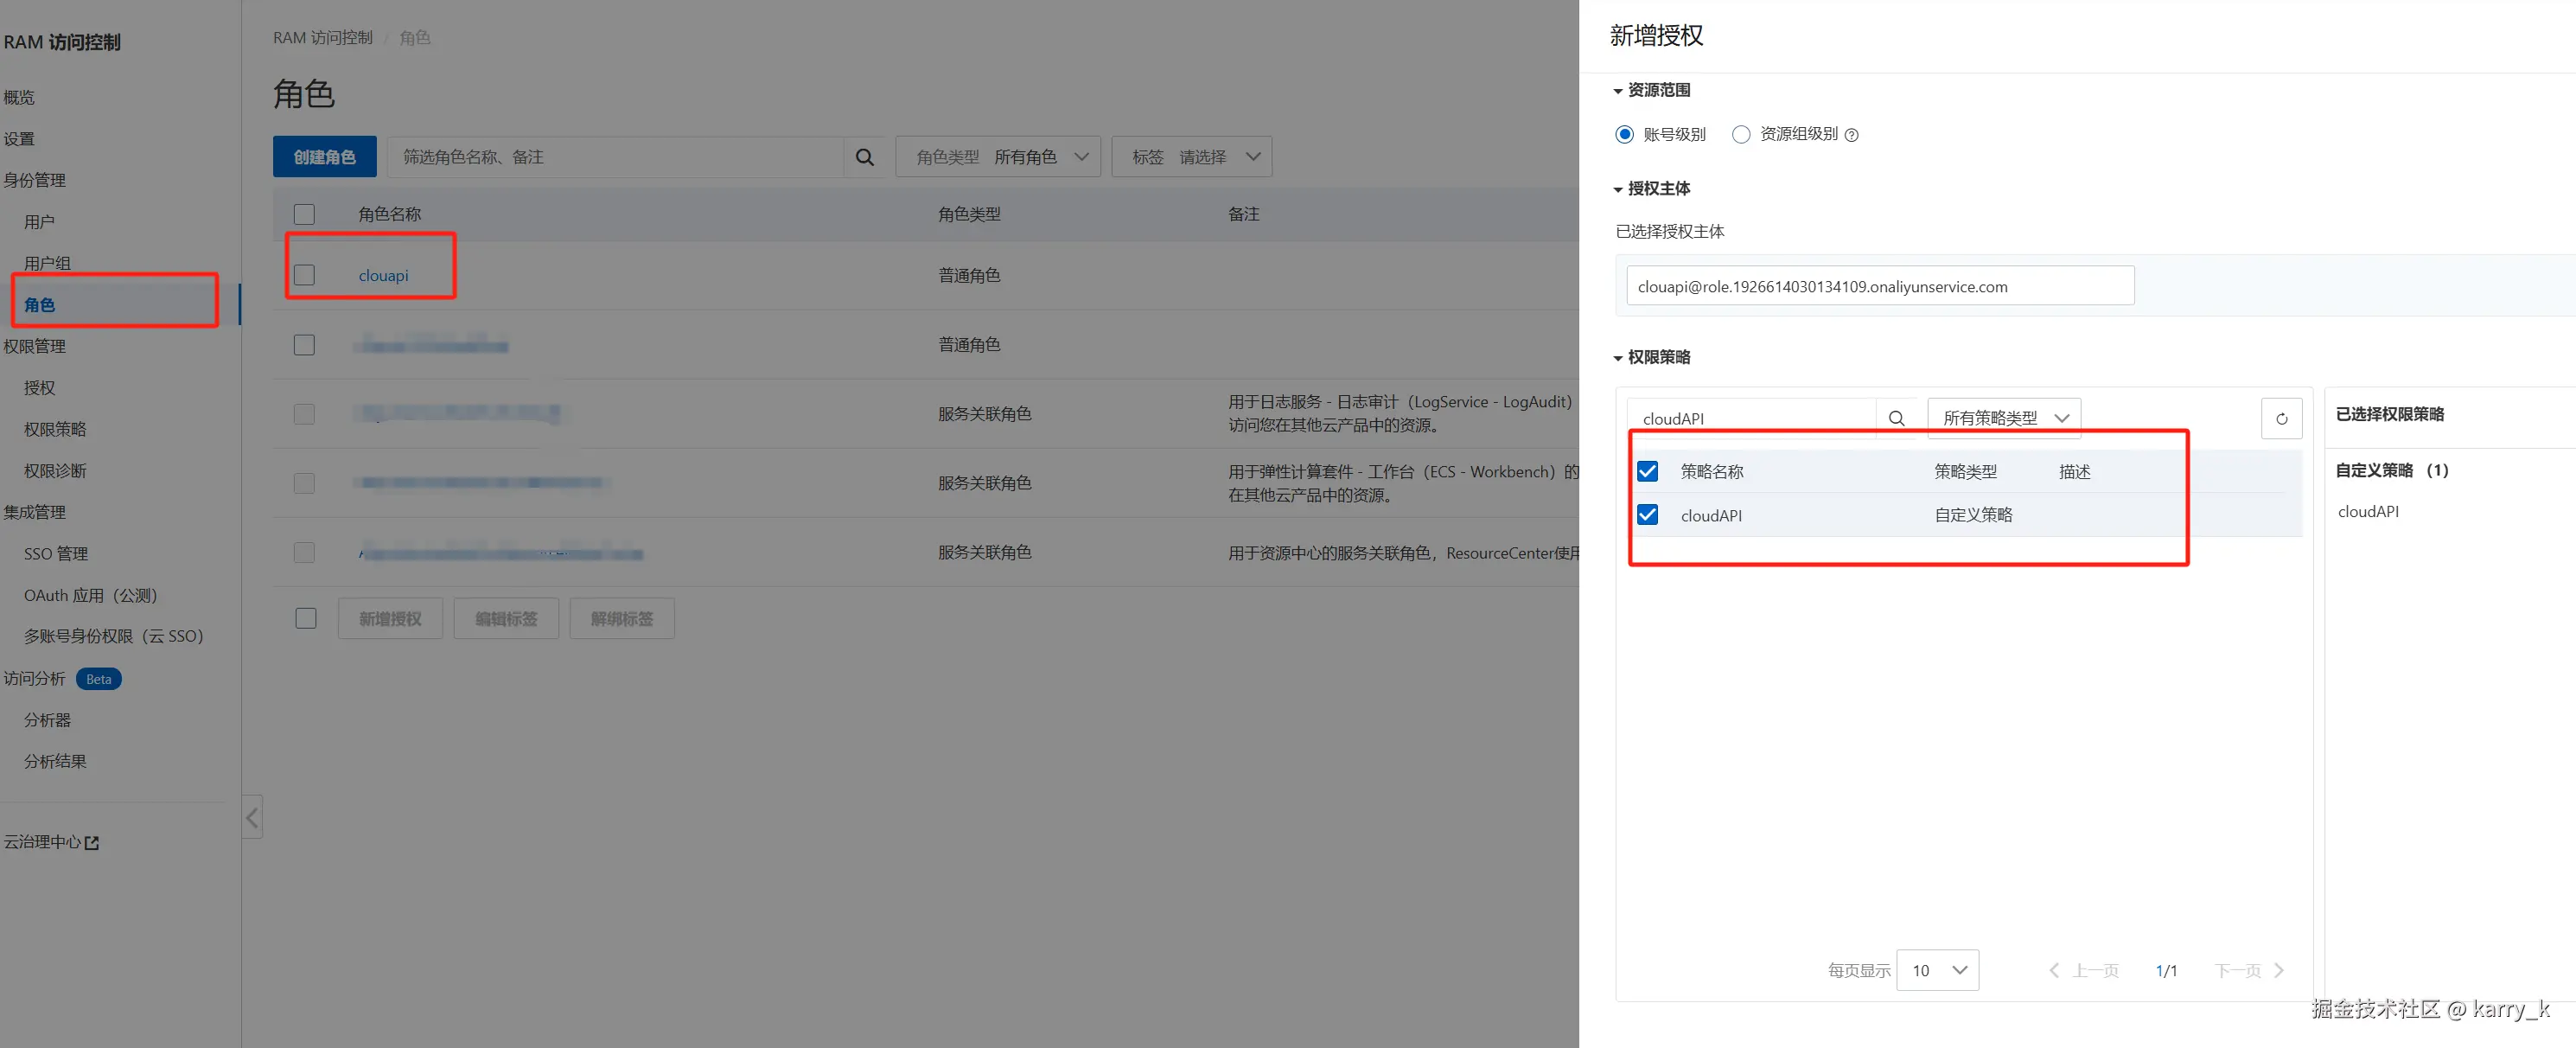The image size is (2576, 1048).
Task: Click the role filter search input field
Action: 615,157
